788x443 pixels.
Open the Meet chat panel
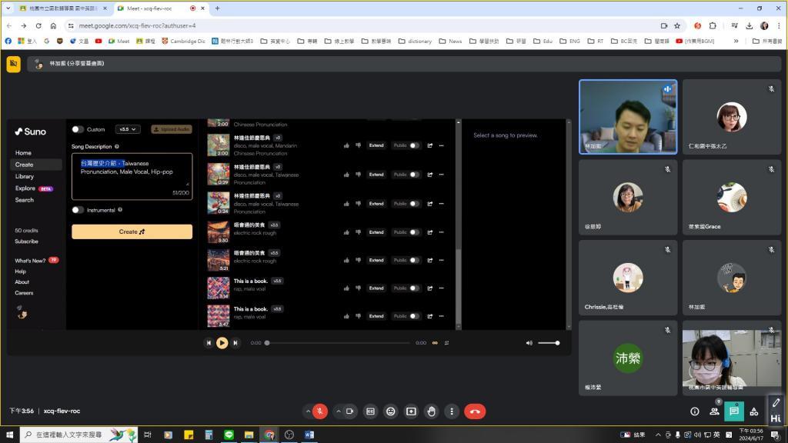coord(734,411)
